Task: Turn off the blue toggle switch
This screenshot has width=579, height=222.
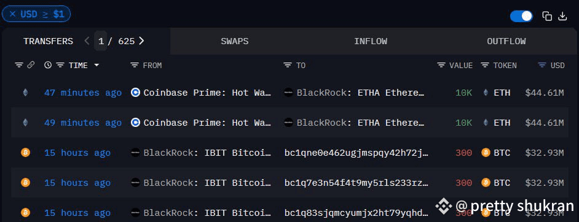Action: point(521,16)
